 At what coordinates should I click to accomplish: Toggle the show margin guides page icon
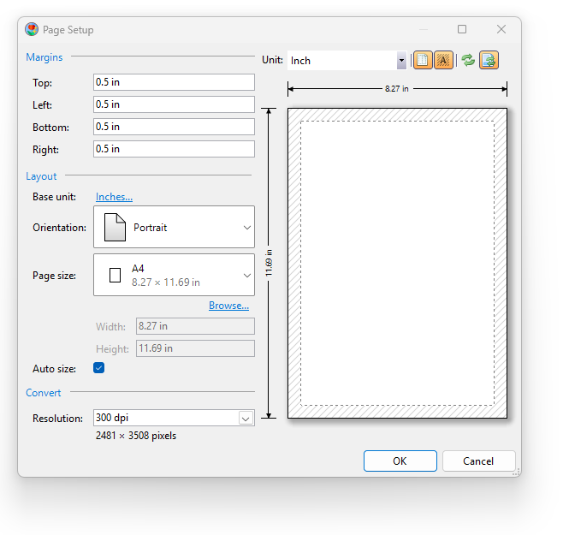tap(423, 60)
